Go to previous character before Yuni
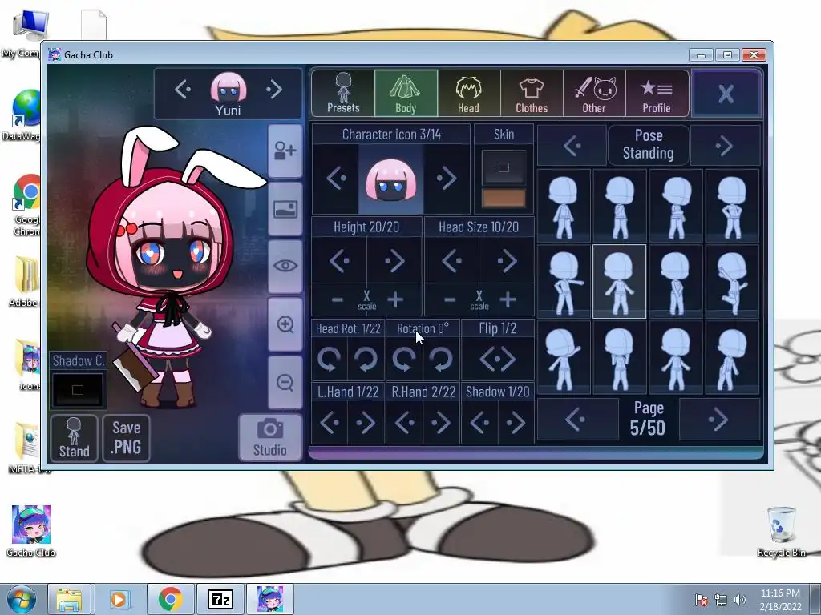Screen dimensions: 821x615 [x=183, y=90]
